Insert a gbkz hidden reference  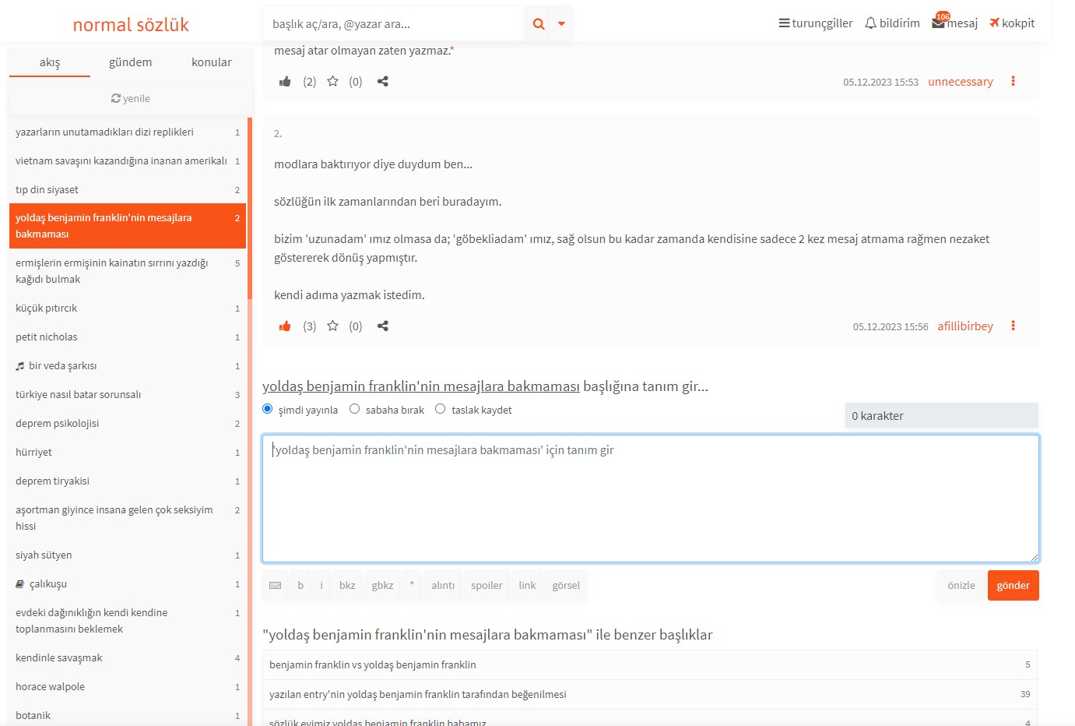tap(382, 586)
